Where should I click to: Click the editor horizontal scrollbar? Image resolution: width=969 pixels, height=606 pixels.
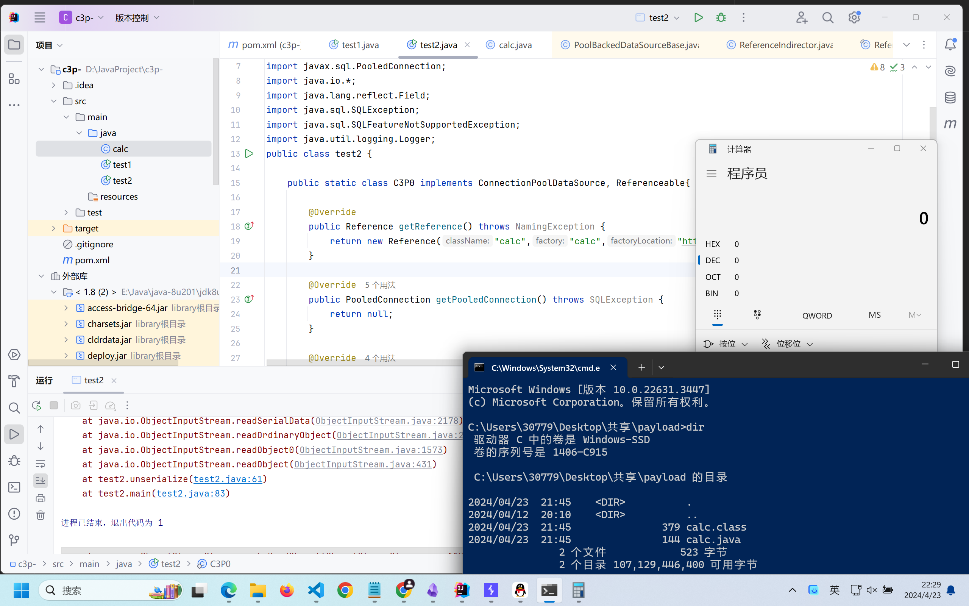(x=365, y=362)
